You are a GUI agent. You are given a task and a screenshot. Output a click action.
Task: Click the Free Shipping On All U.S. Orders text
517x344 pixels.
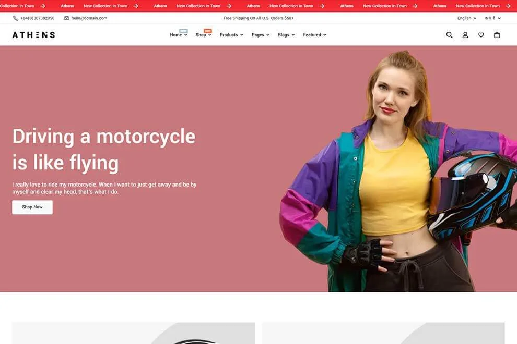coord(258,18)
